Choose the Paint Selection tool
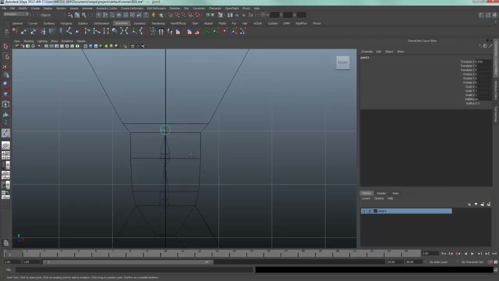This screenshot has height=281, width=499. (6, 66)
